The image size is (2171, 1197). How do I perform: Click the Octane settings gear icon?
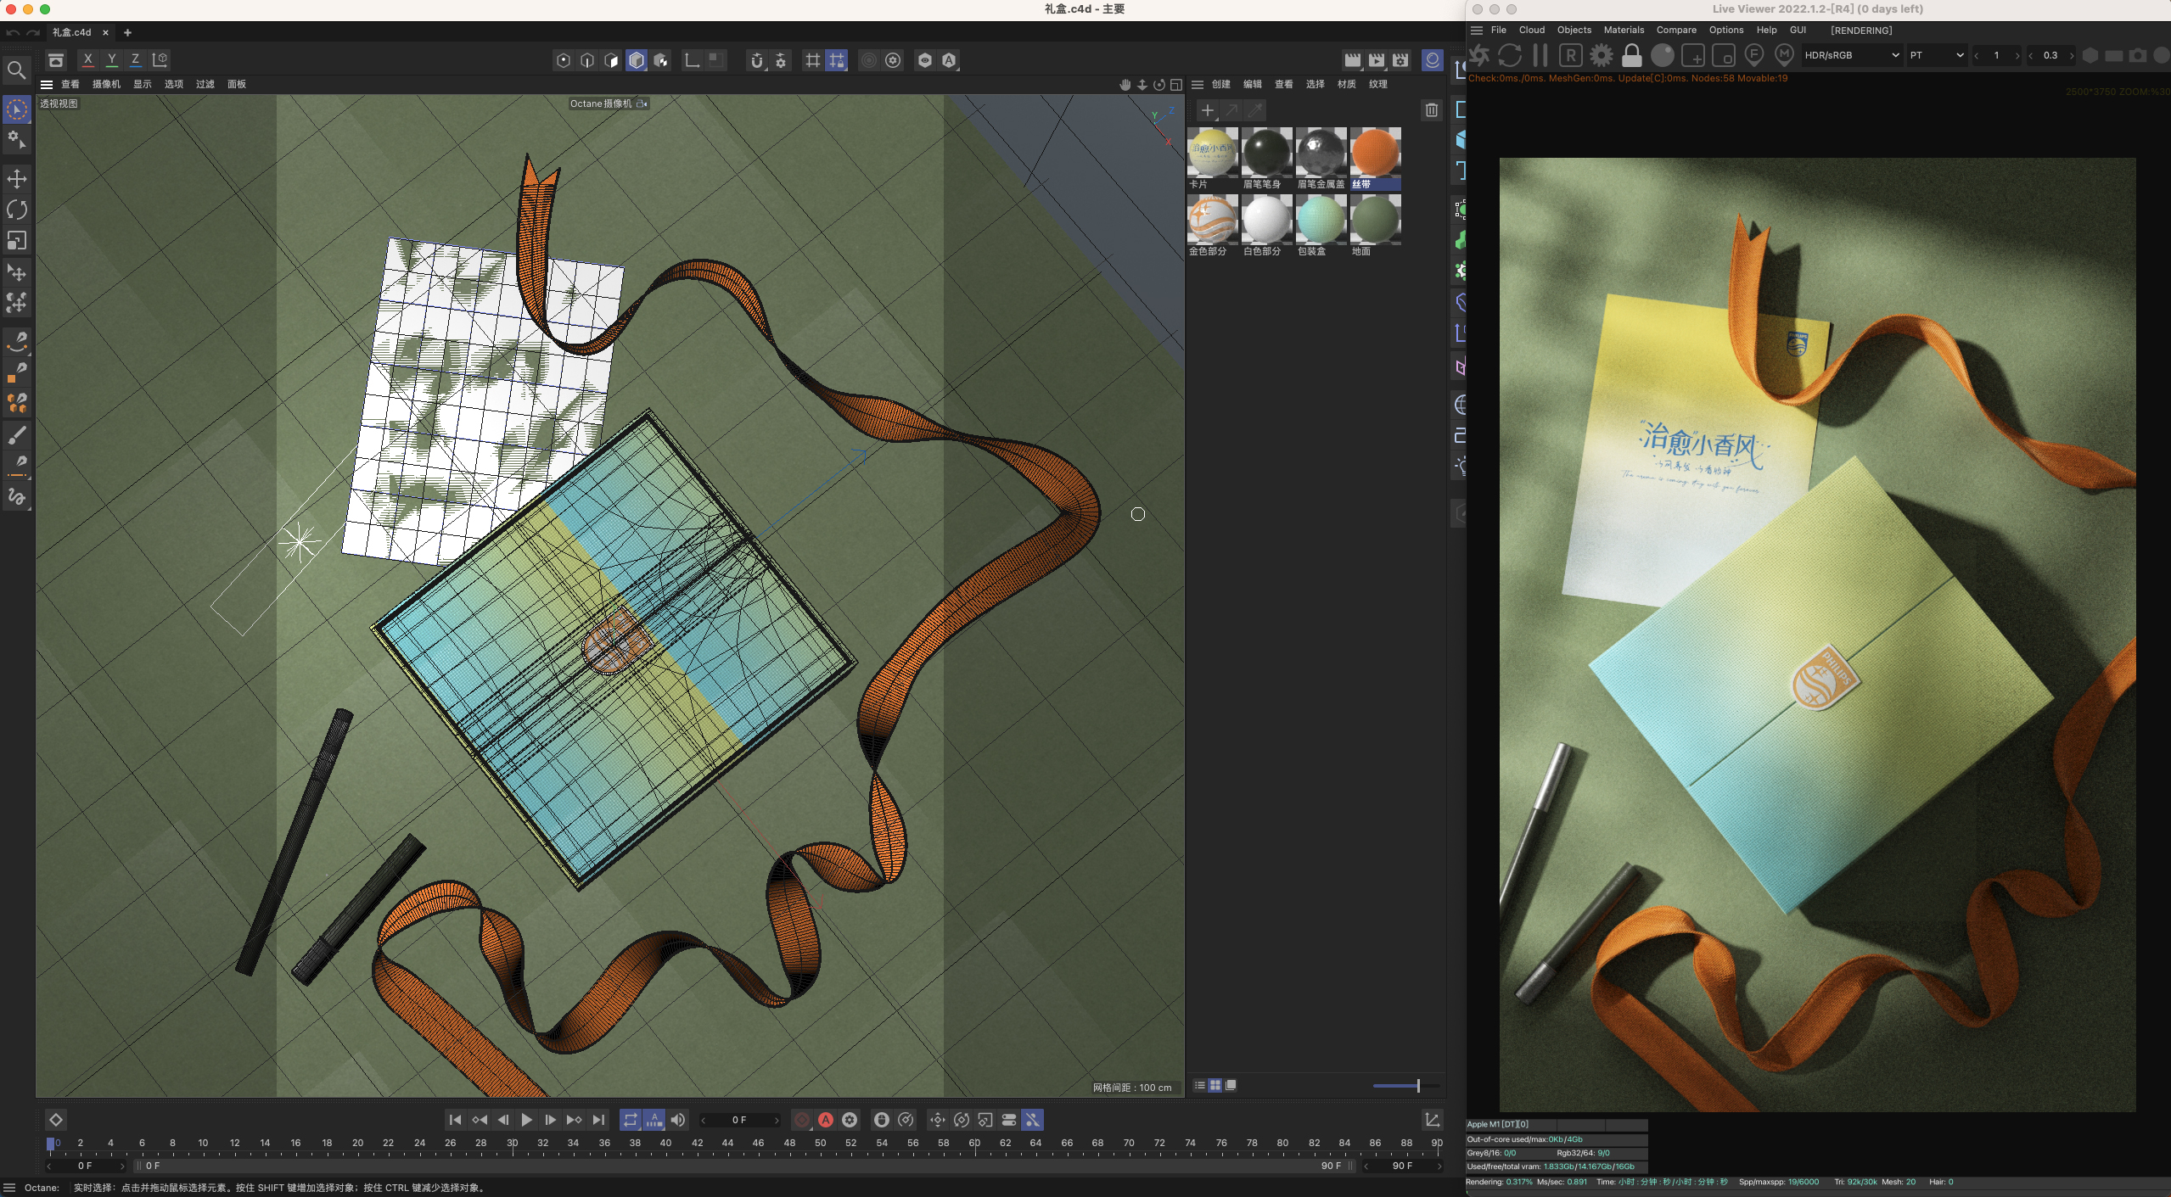[1601, 56]
